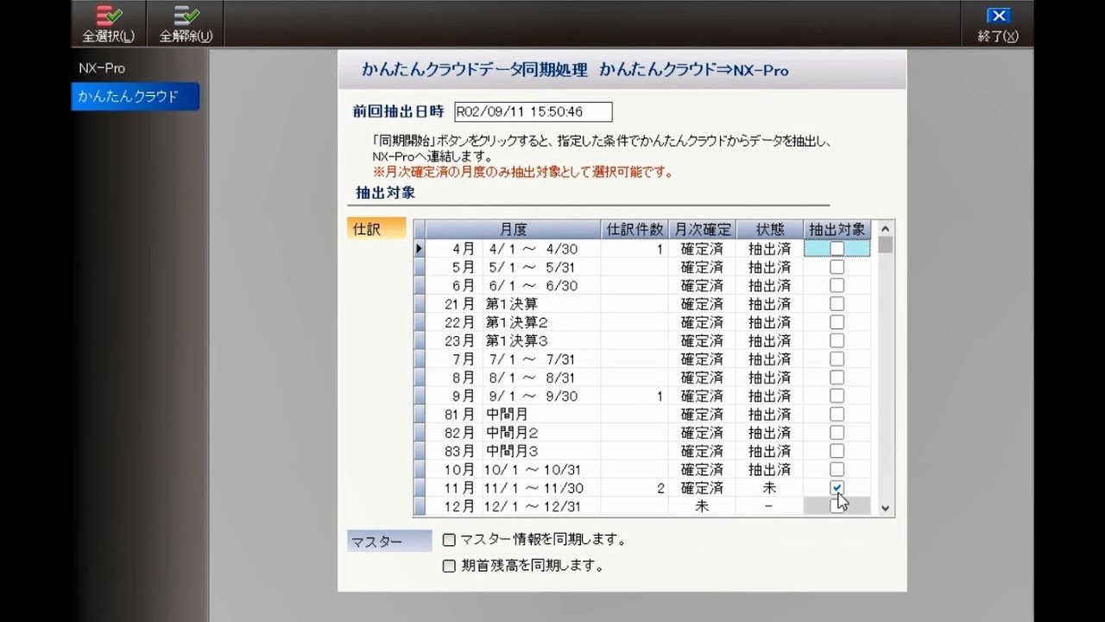
Task: Toggle 抽出対象 checkbox for 第1決算 row
Action: [837, 304]
